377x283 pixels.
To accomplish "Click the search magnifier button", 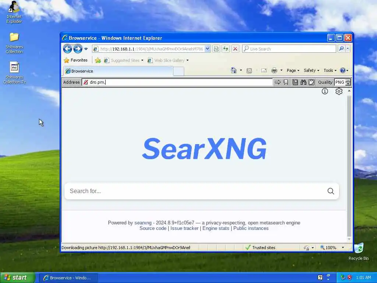I will point(331,191).
